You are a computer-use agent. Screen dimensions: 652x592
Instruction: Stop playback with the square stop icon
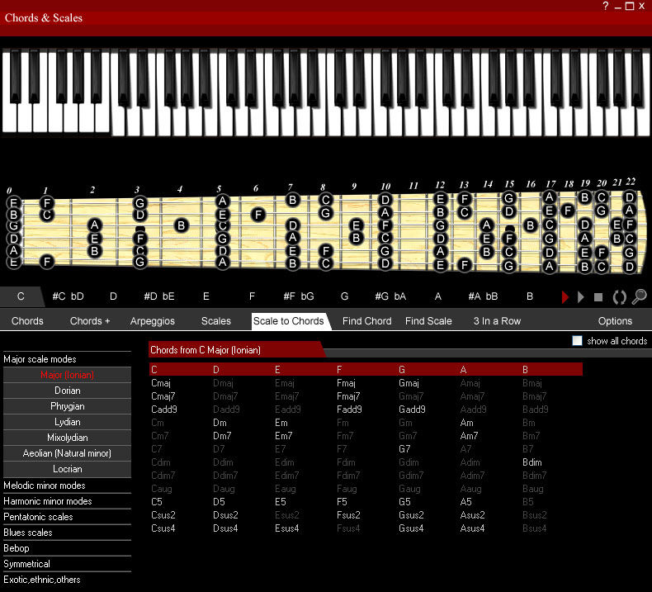[x=598, y=297]
